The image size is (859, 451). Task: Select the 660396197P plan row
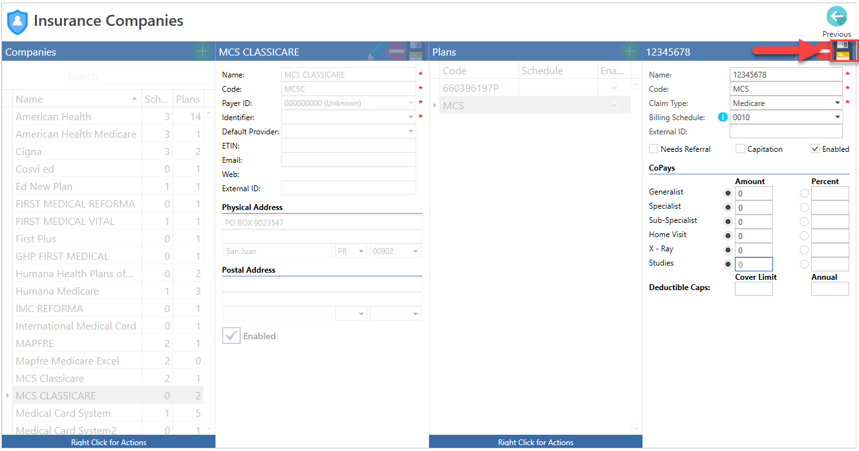pos(535,87)
